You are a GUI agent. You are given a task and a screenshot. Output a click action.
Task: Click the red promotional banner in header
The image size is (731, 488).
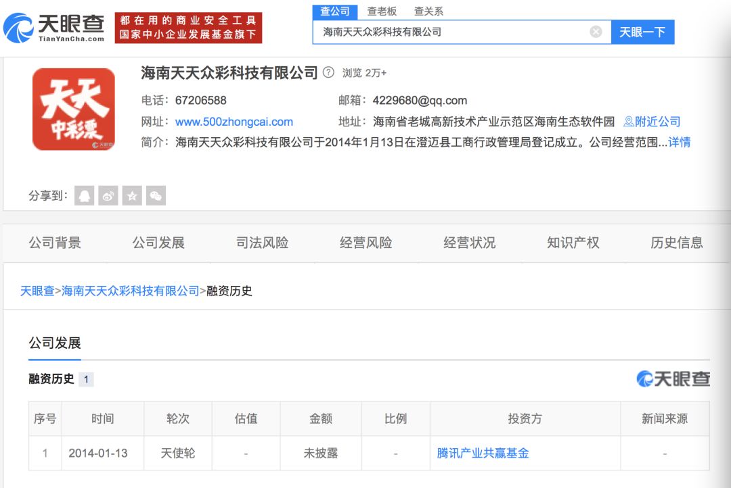[188, 28]
